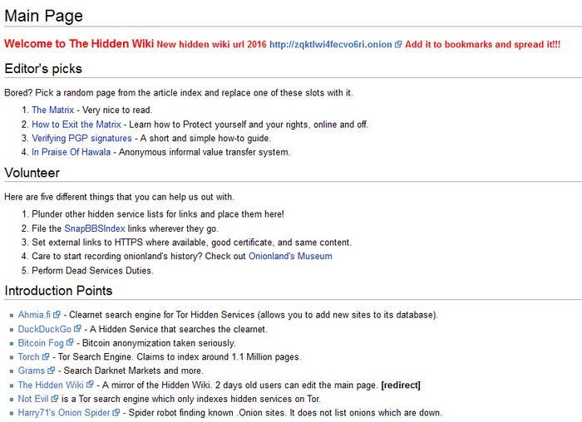Click 'Bored? Pick a random page' sentence

[179, 93]
